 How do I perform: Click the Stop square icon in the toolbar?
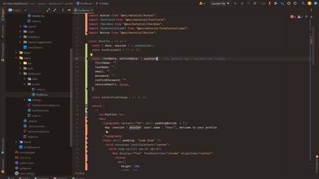pyautogui.click(x=255, y=3)
